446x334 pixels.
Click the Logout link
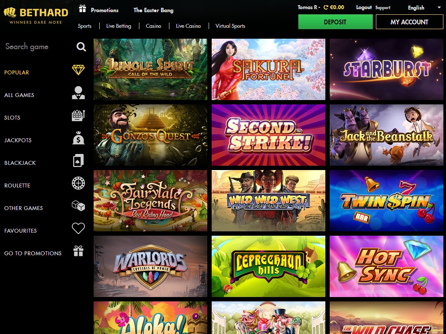coord(364,7)
